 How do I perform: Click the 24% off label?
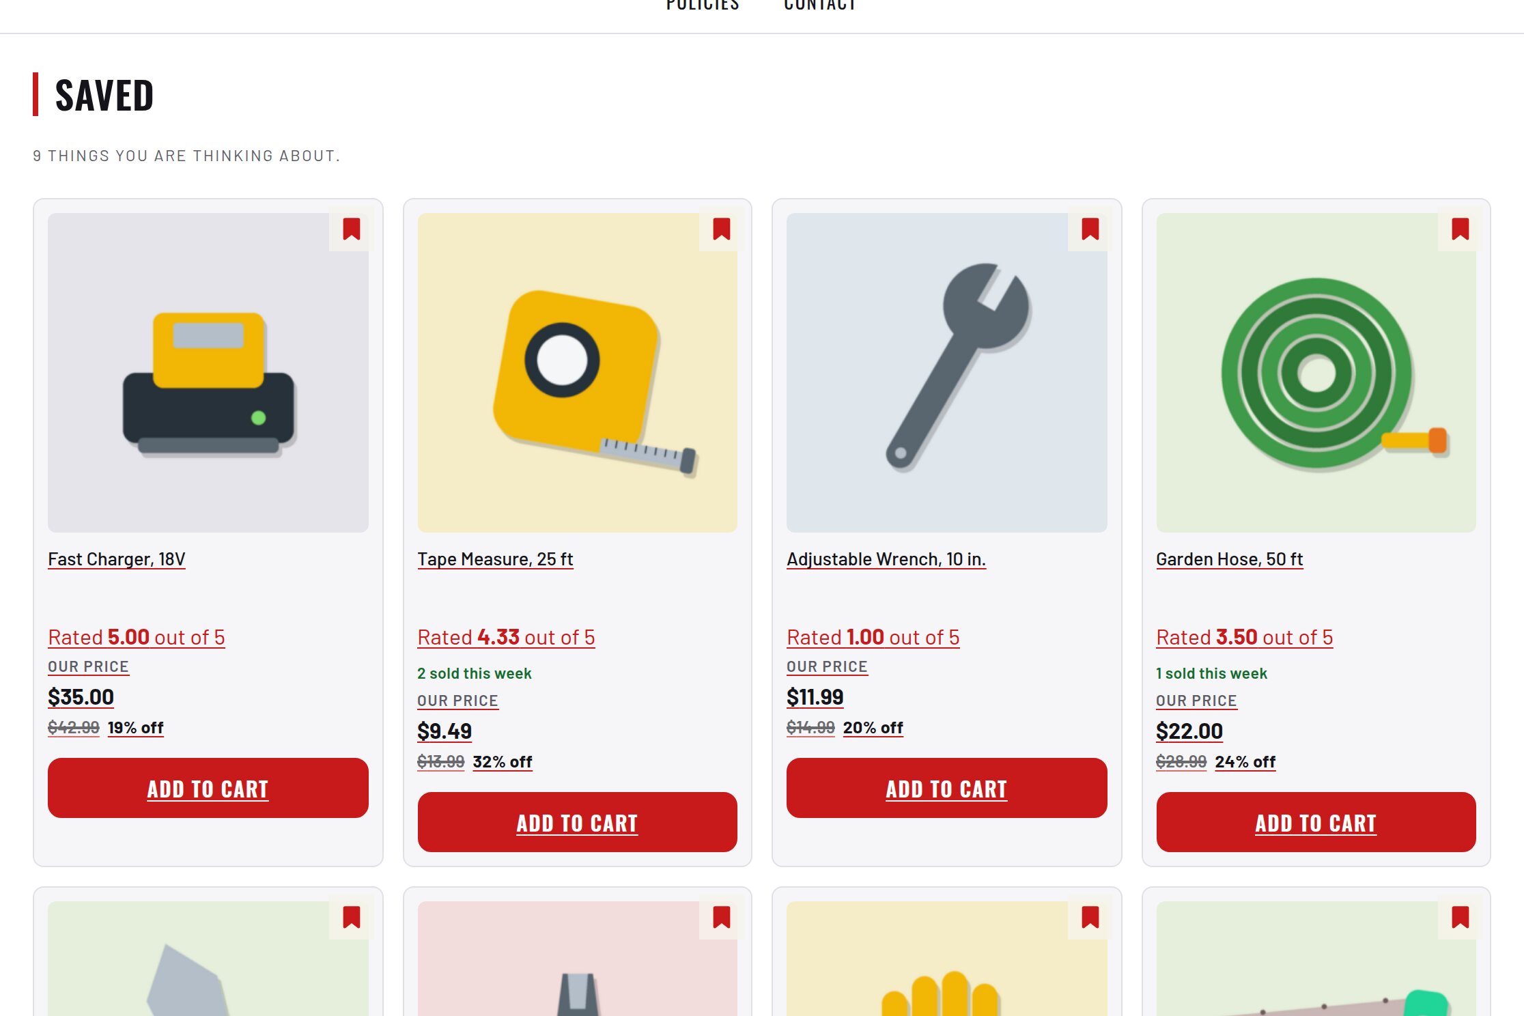1245,762
